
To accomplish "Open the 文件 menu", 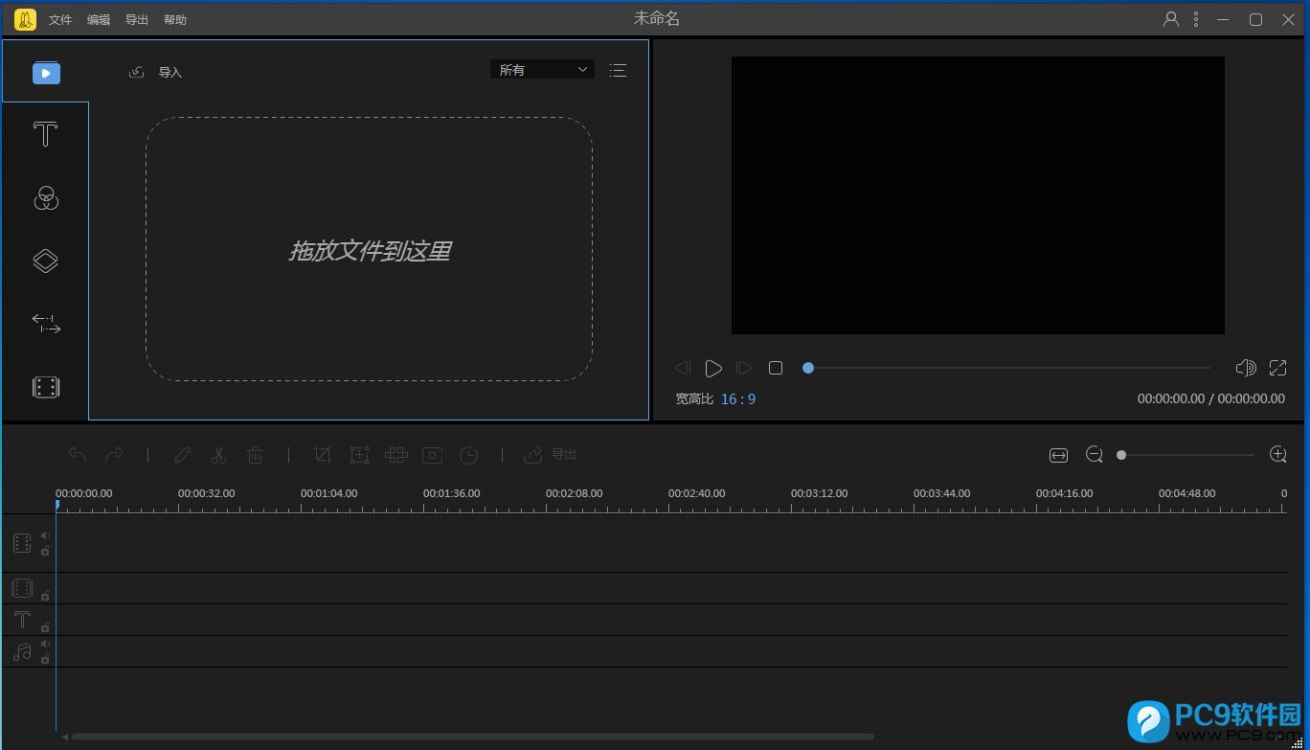I will 60,20.
